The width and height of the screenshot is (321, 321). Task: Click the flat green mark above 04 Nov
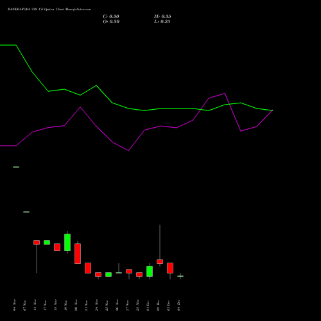coord(16,167)
